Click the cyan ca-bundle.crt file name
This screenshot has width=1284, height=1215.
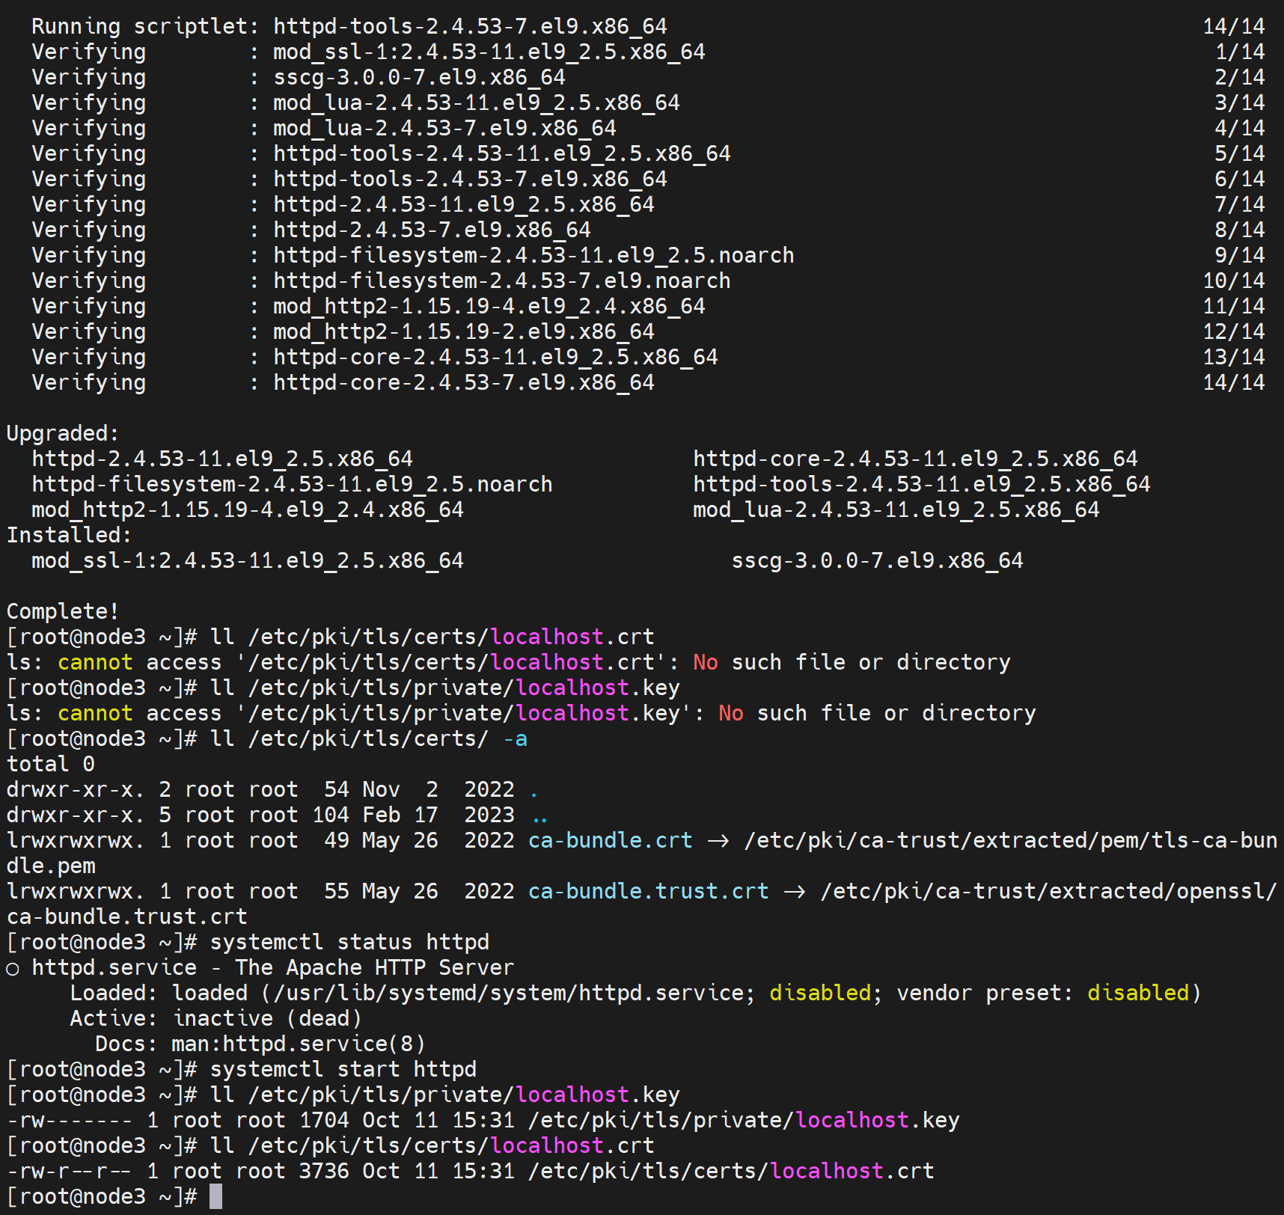point(610,841)
